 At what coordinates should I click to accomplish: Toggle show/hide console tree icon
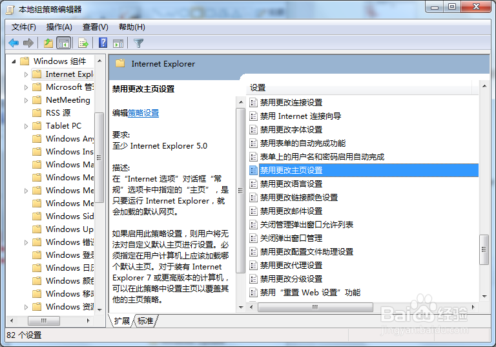63,43
